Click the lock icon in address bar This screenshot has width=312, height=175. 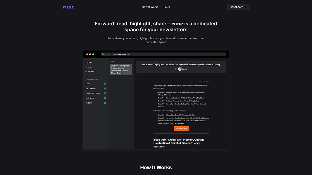[103, 54]
